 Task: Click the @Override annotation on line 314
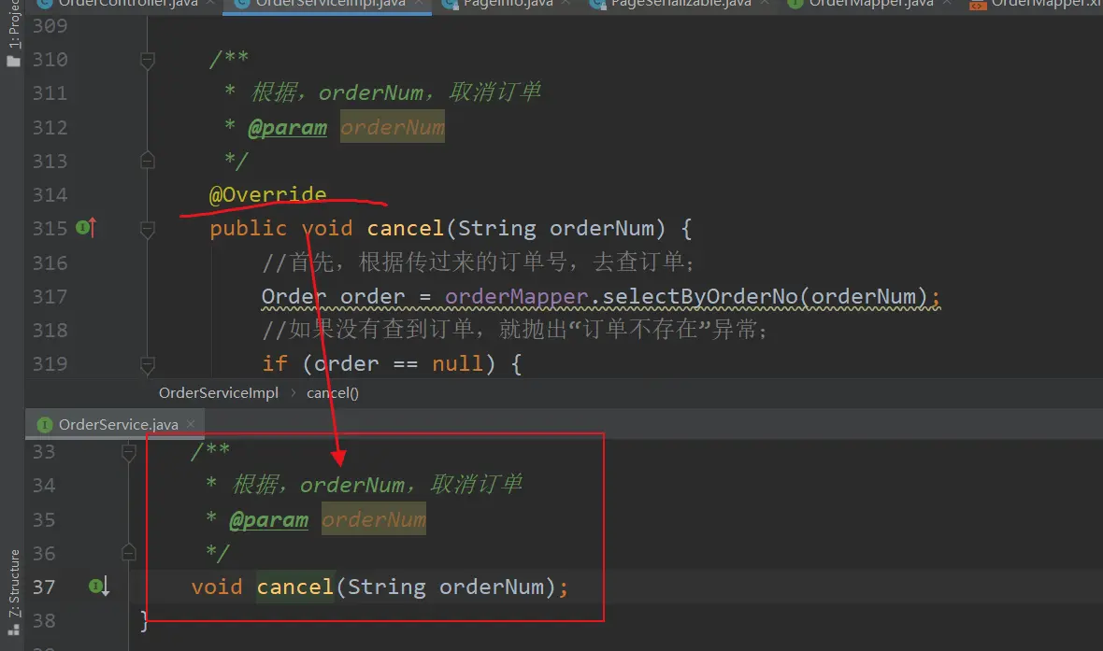tap(268, 194)
